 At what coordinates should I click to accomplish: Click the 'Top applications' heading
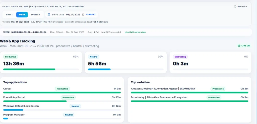click(x=15, y=82)
